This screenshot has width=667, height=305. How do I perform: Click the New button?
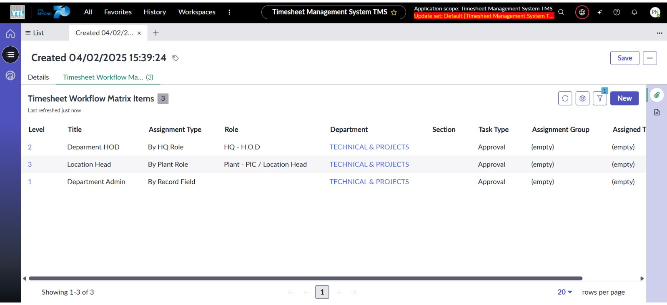click(624, 98)
